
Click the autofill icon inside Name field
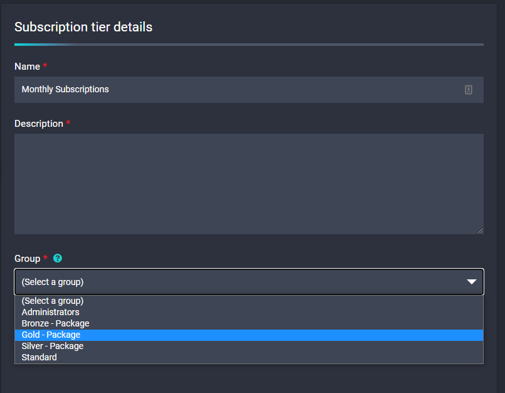(468, 90)
